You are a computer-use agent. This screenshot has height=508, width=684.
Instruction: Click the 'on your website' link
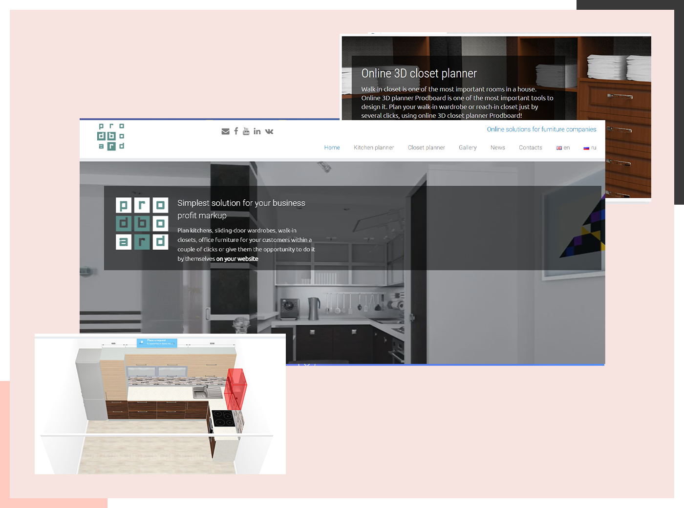coord(236,259)
